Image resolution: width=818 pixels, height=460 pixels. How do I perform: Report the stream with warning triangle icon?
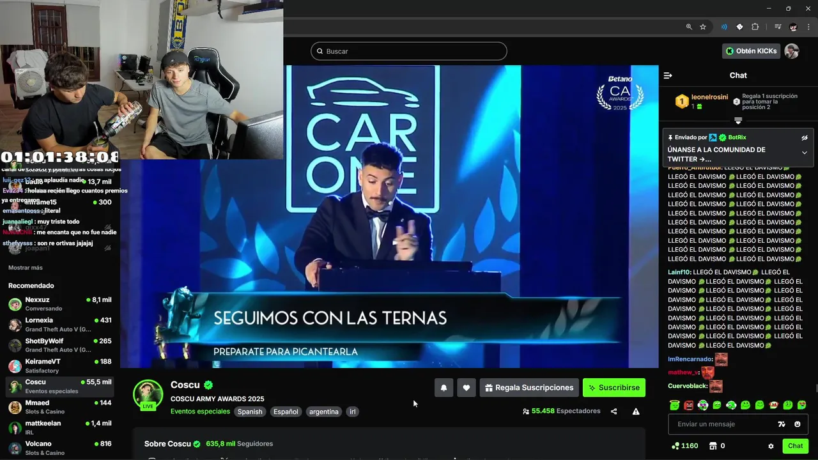point(636,411)
